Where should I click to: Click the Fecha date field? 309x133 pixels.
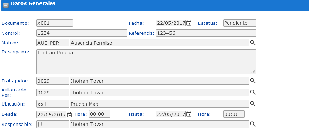coord(170,23)
